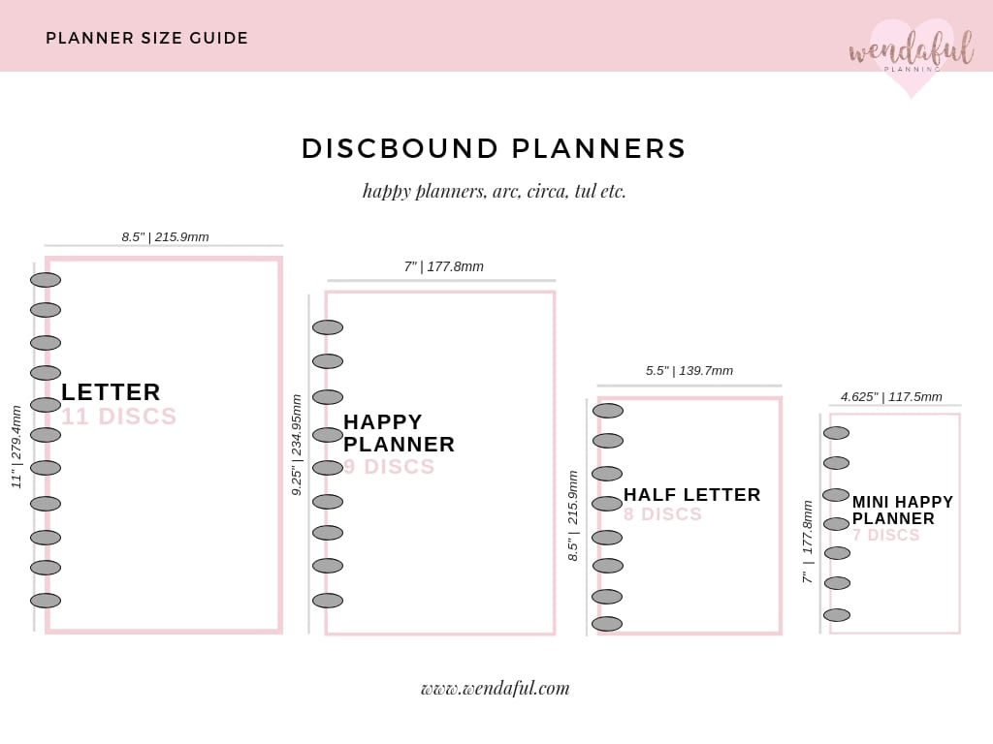Select the "9 DISCS" label under Happy Planner
This screenshot has height=744, width=993.
pyautogui.click(x=390, y=467)
